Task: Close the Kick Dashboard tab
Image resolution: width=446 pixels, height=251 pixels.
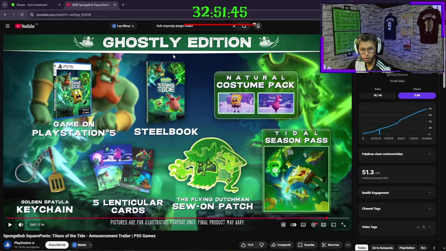Action: click(x=59, y=5)
